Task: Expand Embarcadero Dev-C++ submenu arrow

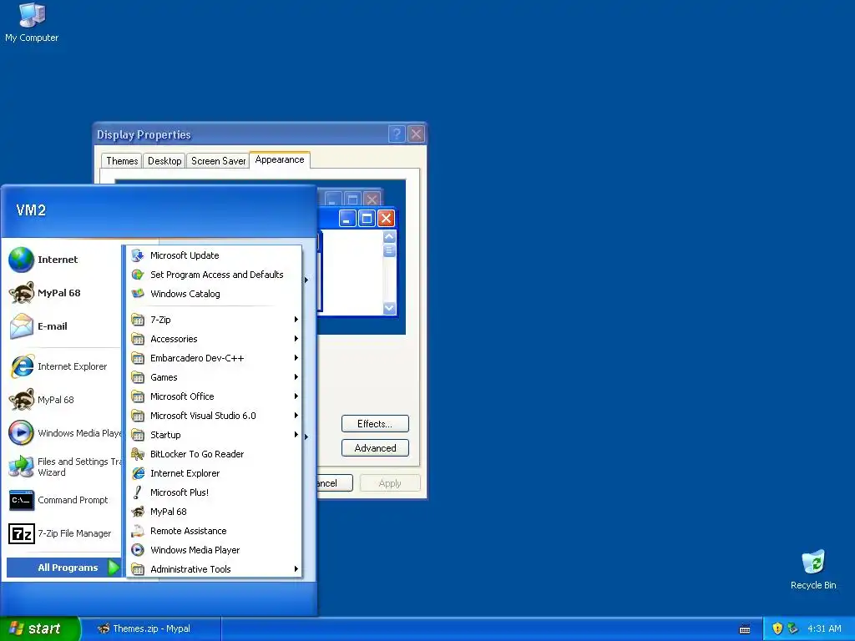Action: click(x=296, y=357)
